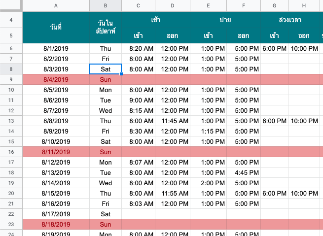The width and height of the screenshot is (323, 236).
Task: Click the ล่วงเวลา merged header cell
Action: pos(290,20)
